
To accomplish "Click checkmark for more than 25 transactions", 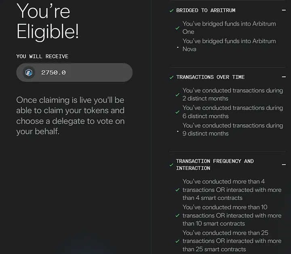I will click(x=177, y=241).
